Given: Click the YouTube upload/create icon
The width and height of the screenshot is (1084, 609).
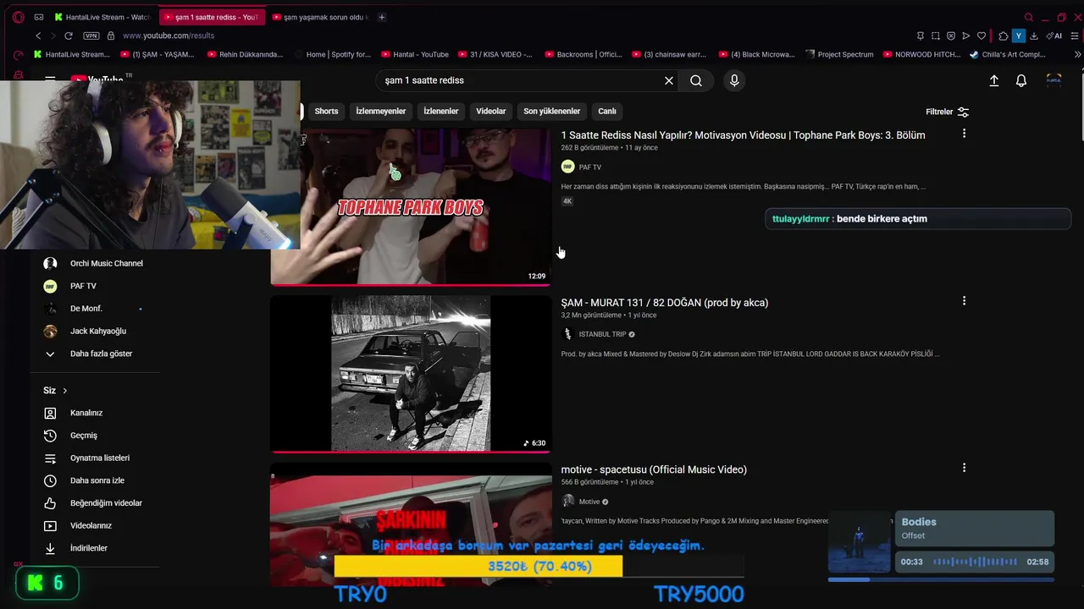Looking at the screenshot, I should 994,80.
